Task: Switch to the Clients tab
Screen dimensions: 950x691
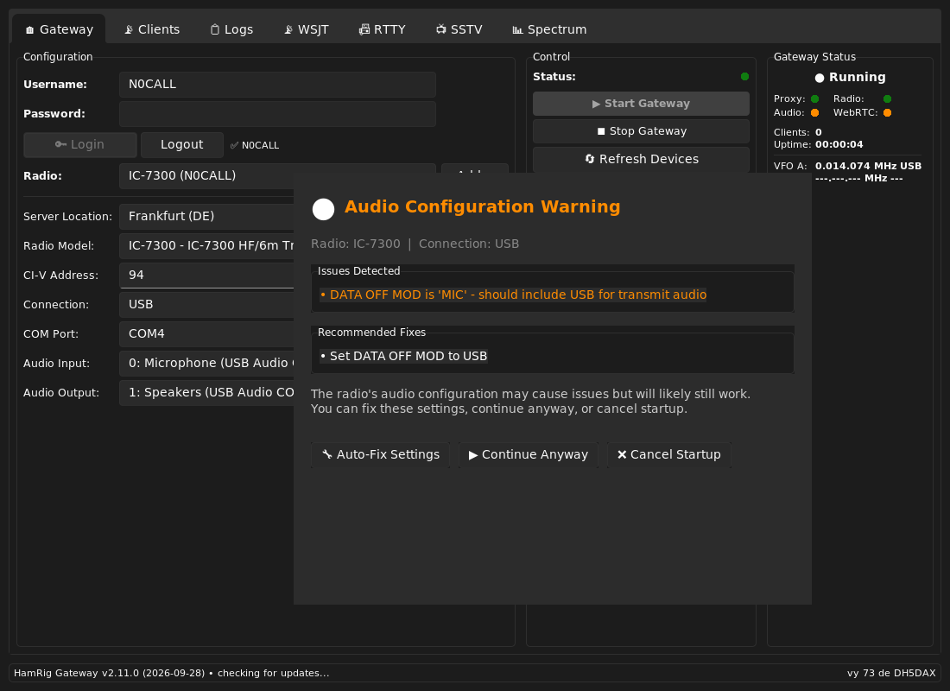Action: coord(151,29)
